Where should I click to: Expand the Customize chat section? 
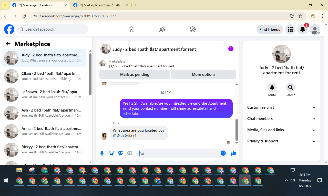(x=282, y=107)
